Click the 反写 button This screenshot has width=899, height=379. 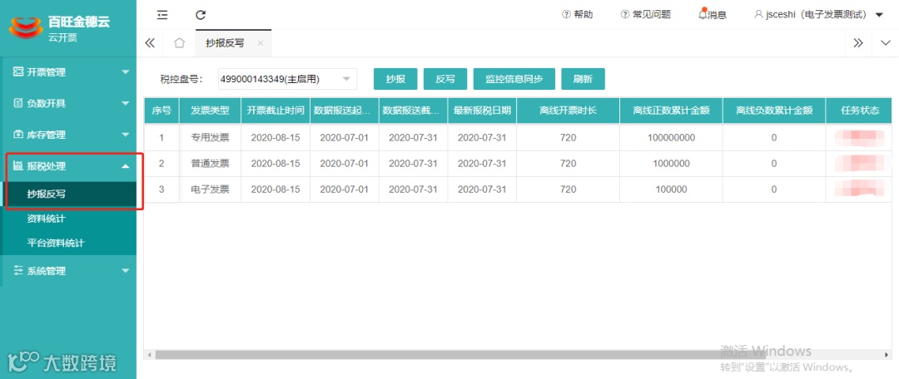445,80
